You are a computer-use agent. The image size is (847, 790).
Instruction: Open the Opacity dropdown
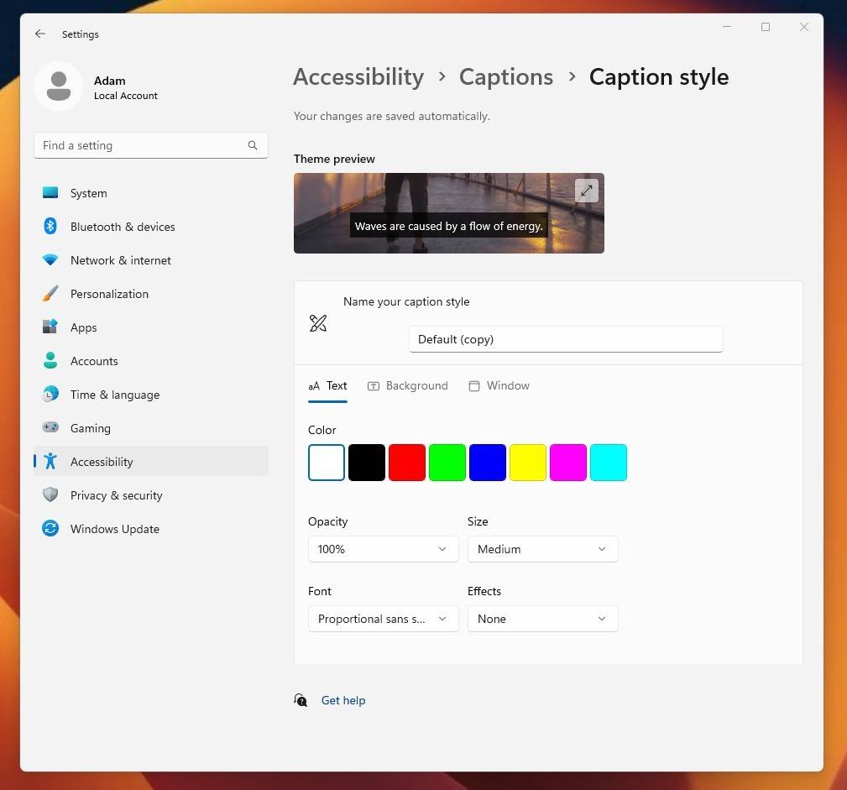coord(383,549)
